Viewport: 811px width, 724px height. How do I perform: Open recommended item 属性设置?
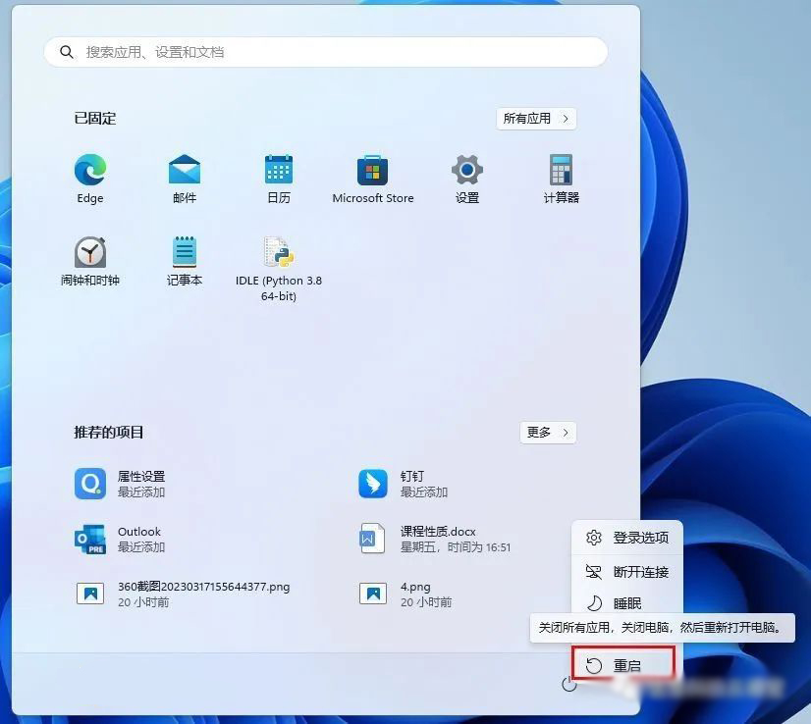[120, 484]
